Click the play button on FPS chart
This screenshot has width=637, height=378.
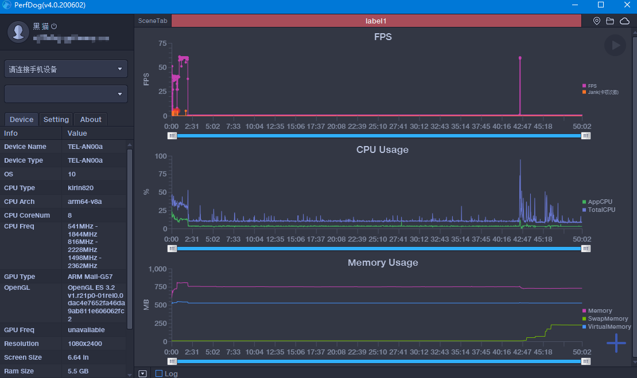(615, 45)
